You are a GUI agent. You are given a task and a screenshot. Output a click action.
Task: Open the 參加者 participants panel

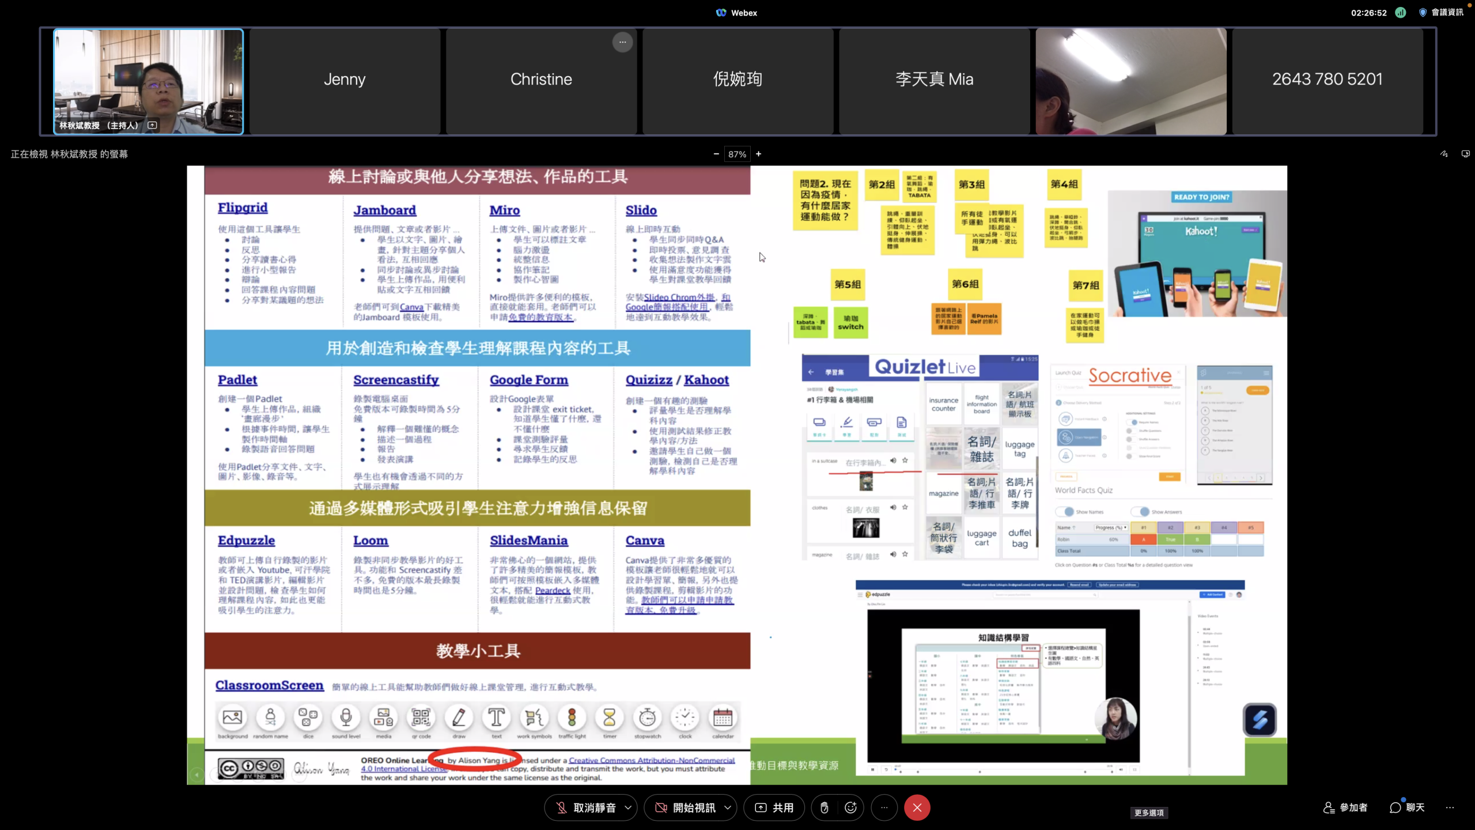click(x=1345, y=808)
